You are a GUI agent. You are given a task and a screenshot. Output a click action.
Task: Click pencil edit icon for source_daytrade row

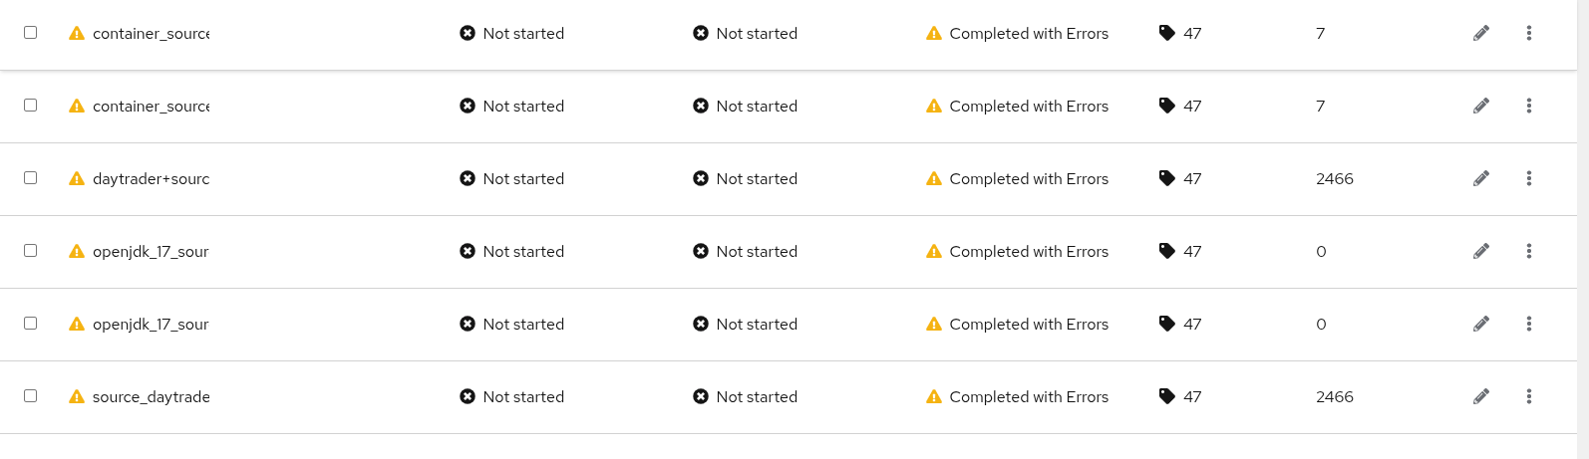coord(1481,396)
